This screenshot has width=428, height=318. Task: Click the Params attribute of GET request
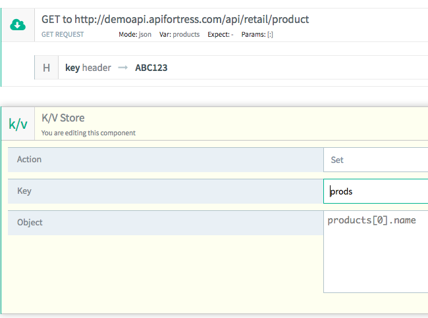click(257, 34)
